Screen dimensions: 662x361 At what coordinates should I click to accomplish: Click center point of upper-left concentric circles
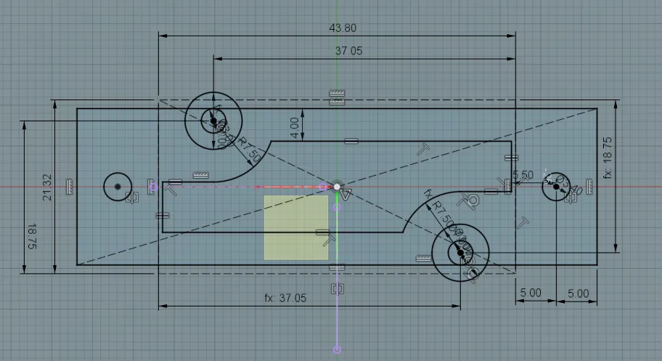pos(213,121)
